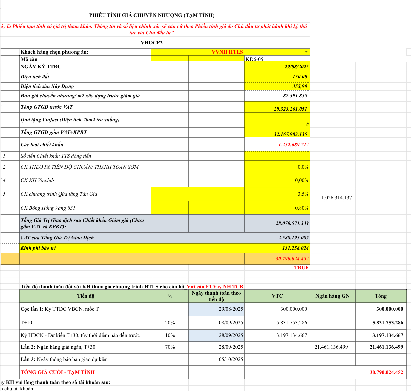
Task: Click the empty yellow TTS discount cell
Action: [277, 156]
